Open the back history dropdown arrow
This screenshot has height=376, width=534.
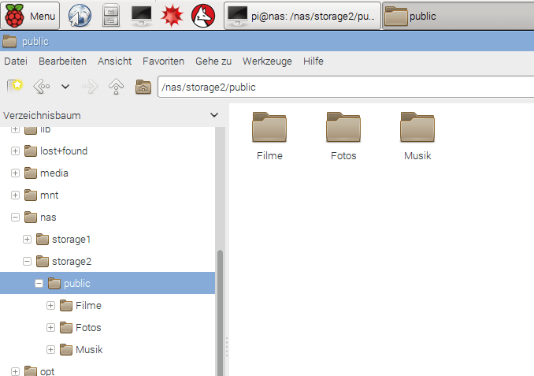coord(65,87)
